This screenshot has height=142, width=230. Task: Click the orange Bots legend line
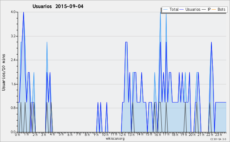click(x=214, y=10)
